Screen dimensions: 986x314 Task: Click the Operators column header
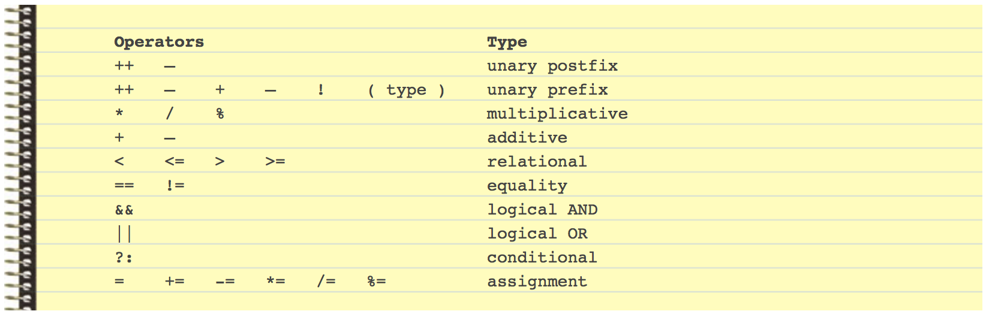(159, 42)
